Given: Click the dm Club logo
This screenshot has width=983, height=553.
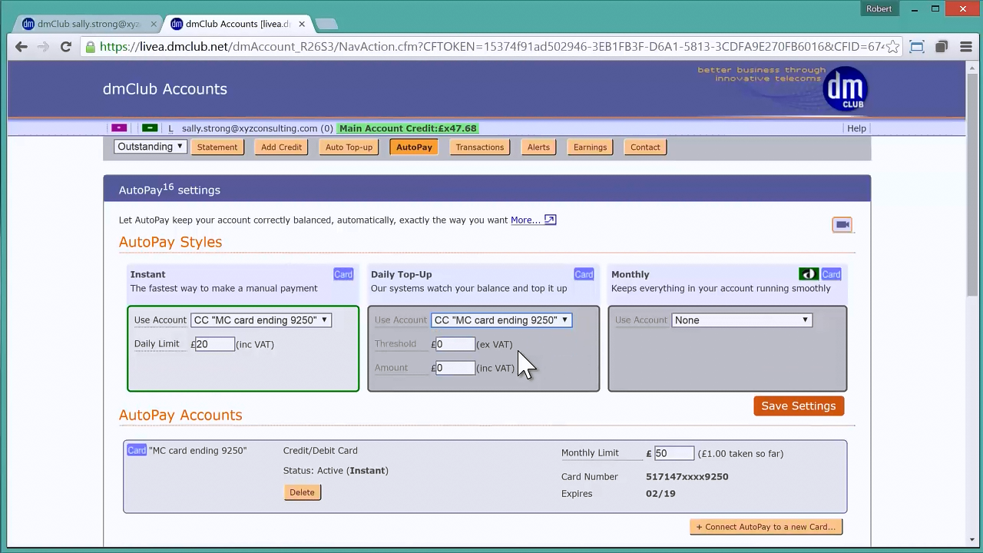Looking at the screenshot, I should pos(845,89).
